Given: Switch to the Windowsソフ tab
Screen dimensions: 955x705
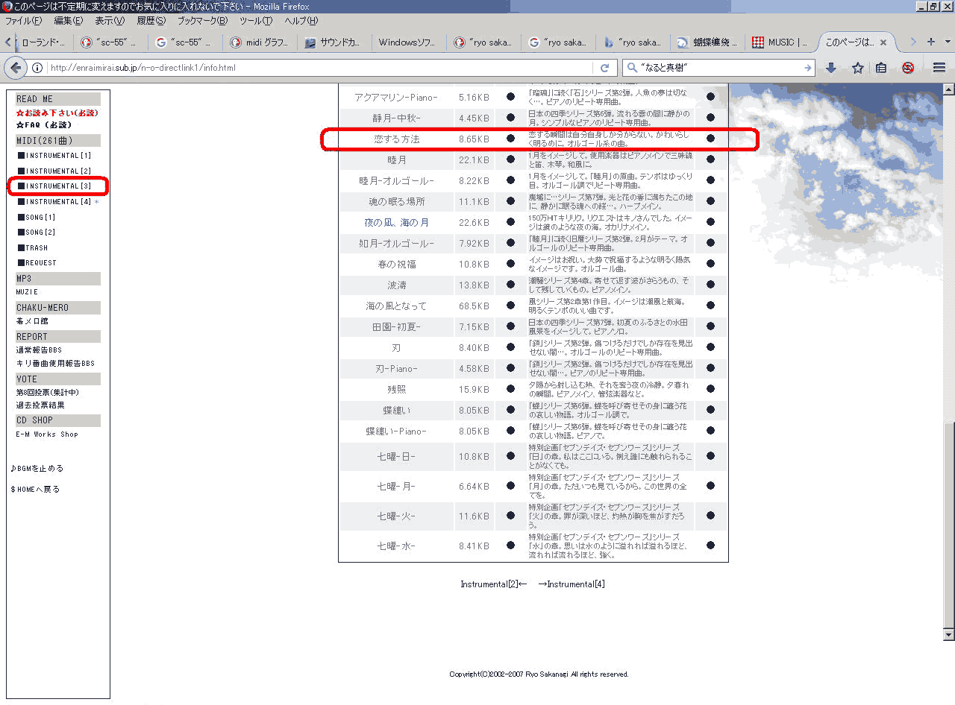Looking at the screenshot, I should click(408, 42).
